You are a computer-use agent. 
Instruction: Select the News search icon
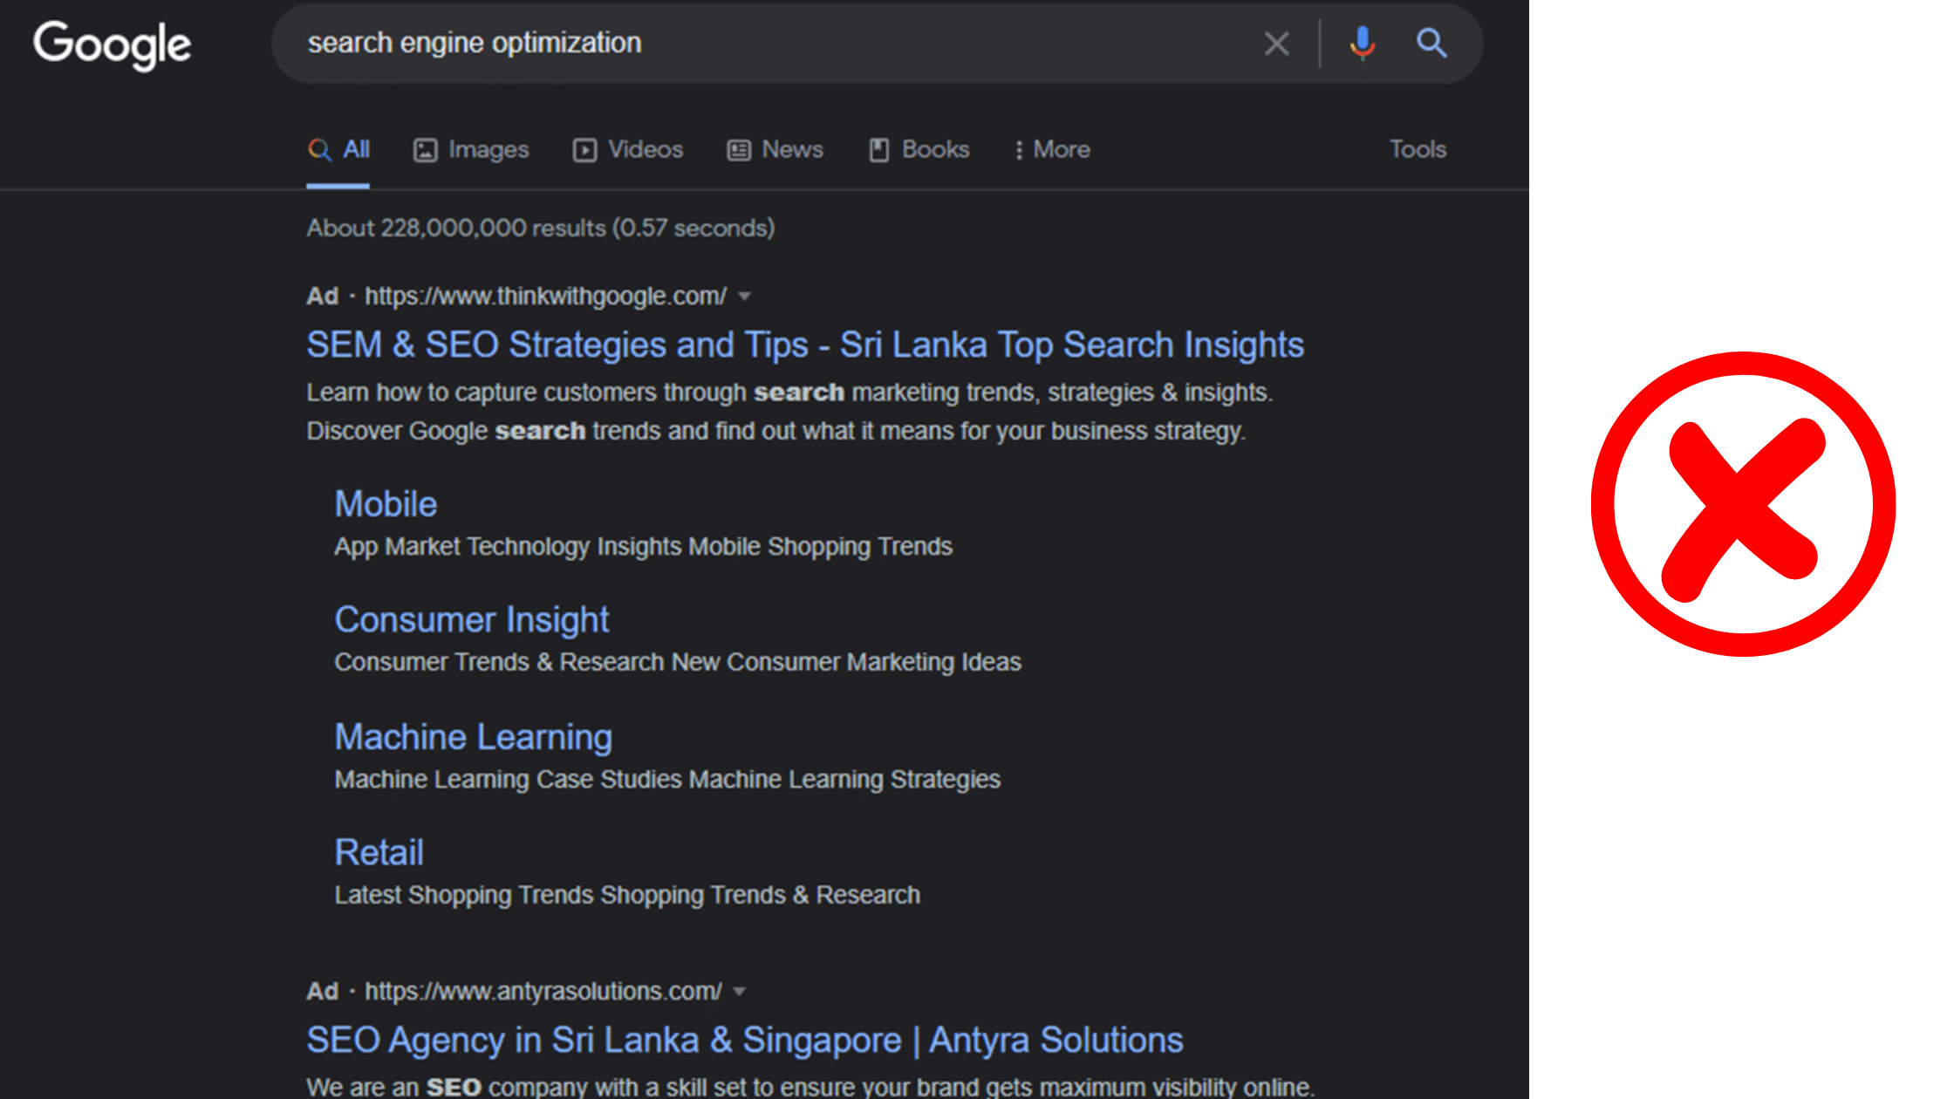pyautogui.click(x=738, y=149)
